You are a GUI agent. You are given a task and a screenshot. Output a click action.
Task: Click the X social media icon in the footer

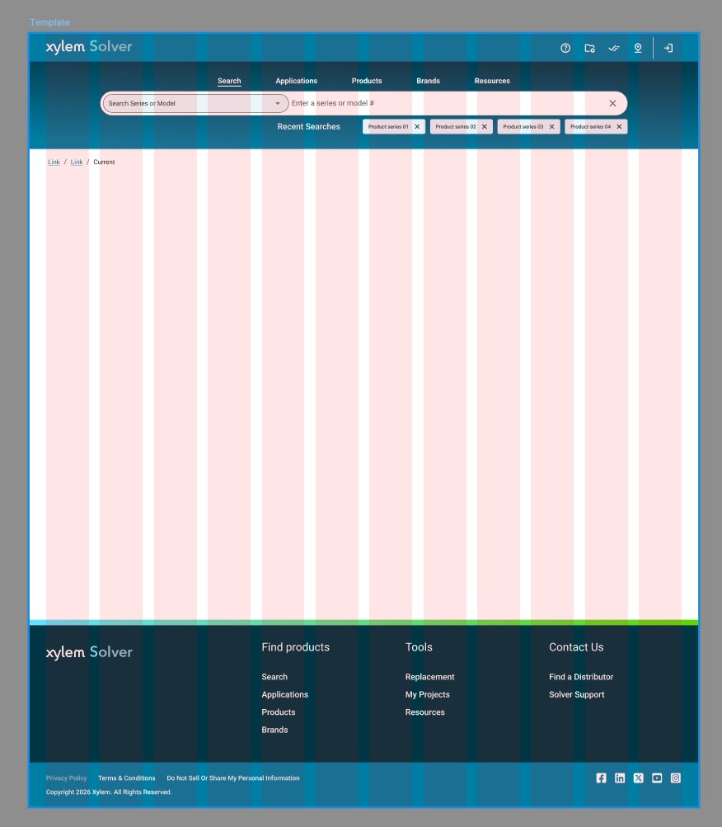638,778
